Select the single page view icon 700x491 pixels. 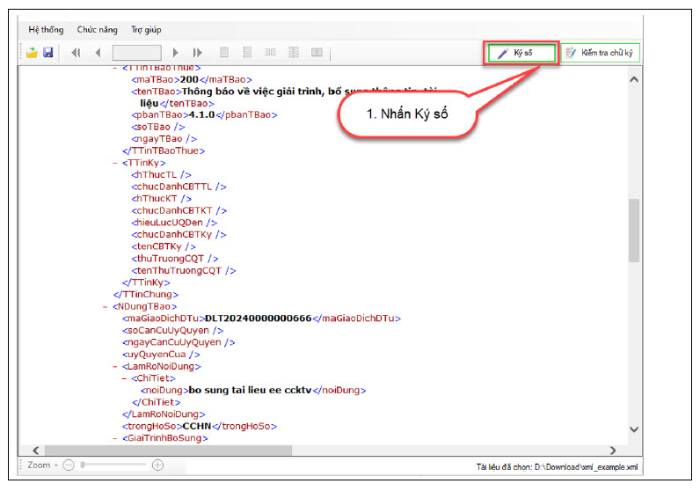click(224, 53)
